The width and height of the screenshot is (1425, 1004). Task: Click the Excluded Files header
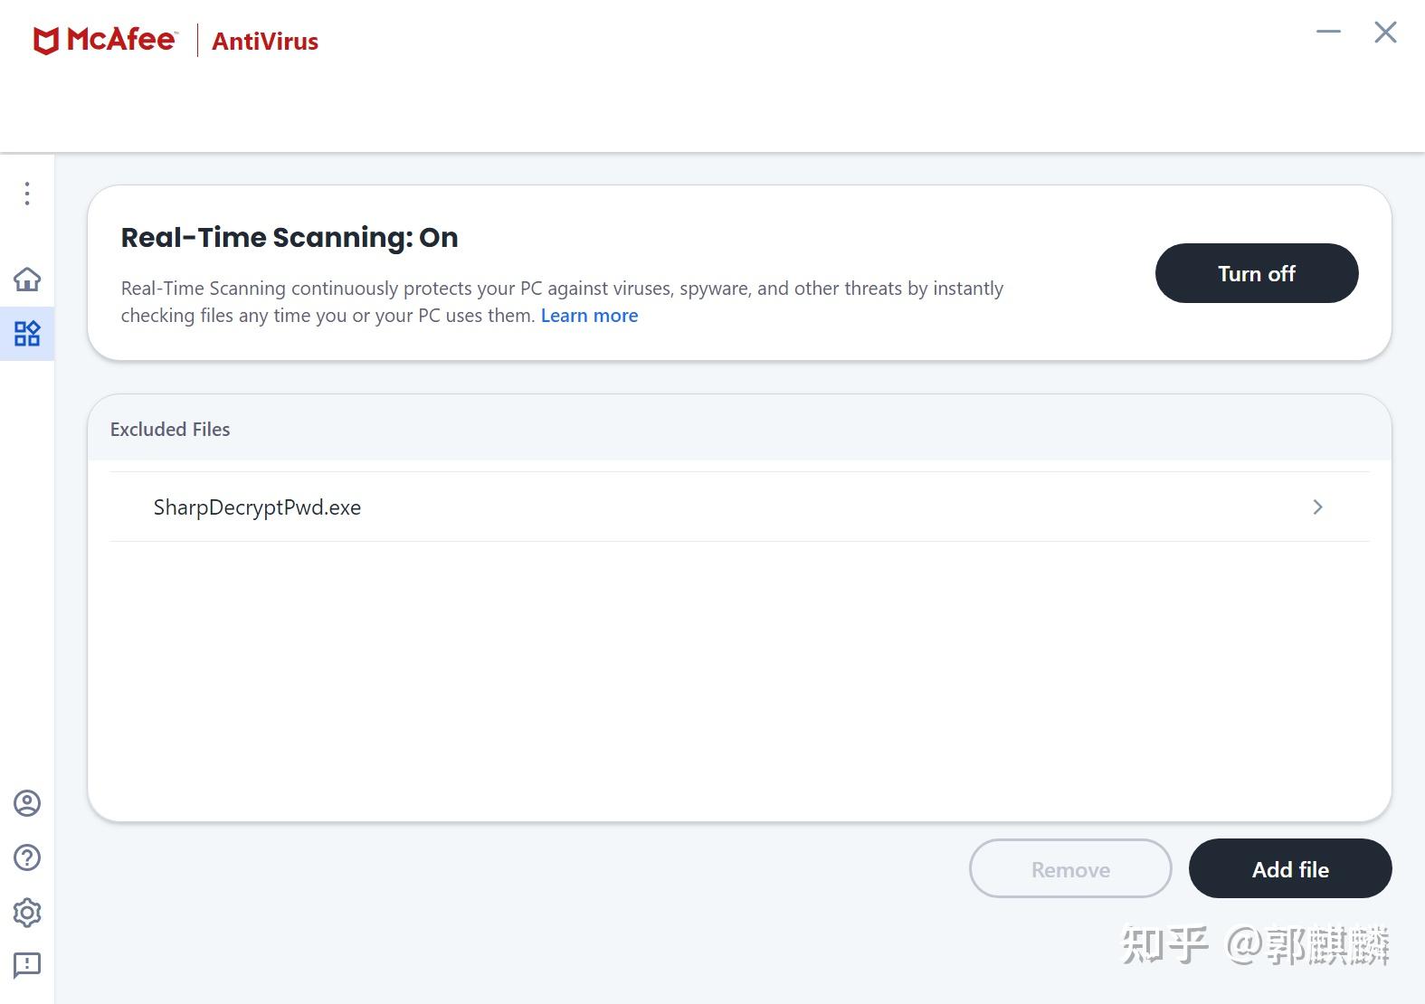tap(170, 430)
